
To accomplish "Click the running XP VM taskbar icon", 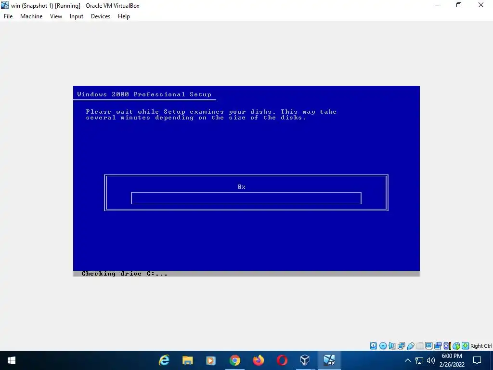I will click(x=329, y=360).
